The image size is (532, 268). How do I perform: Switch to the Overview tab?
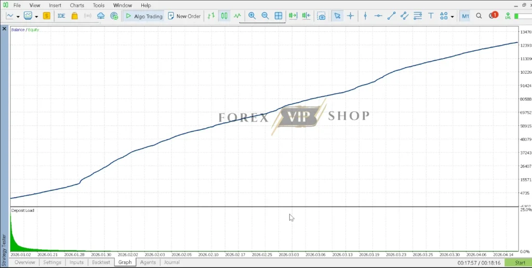(25, 262)
